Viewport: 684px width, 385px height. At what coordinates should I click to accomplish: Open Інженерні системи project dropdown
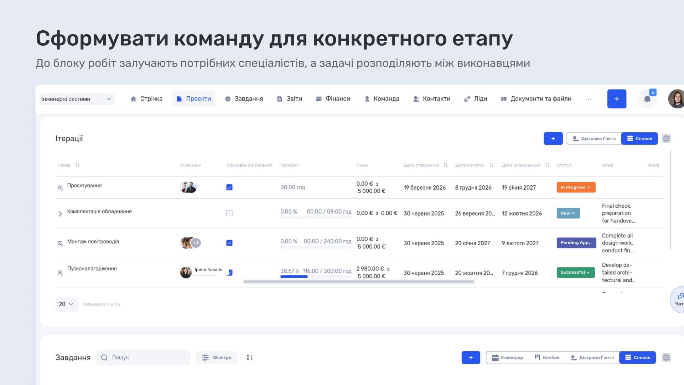[x=77, y=99]
